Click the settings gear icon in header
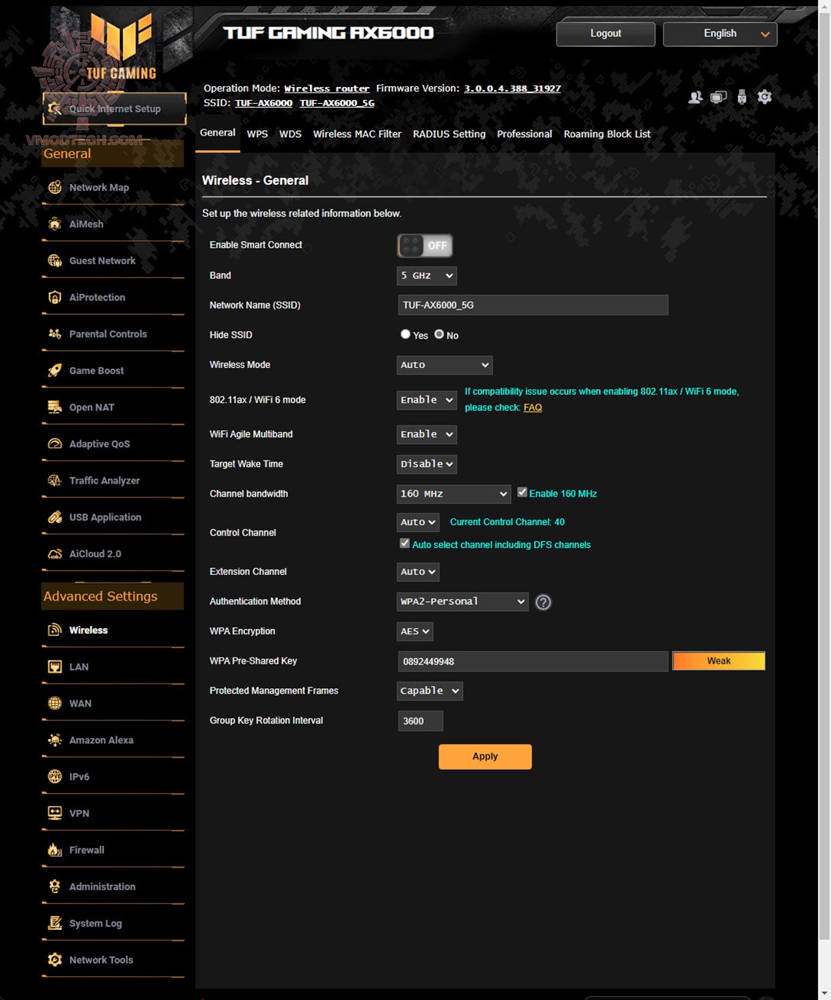831x1000 pixels. click(764, 97)
